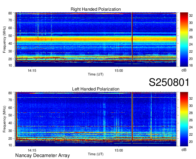This screenshot has width=196, height=159.
Task: Click 30 MHz tick on Left Handed plot
Action: click(x=10, y=131)
